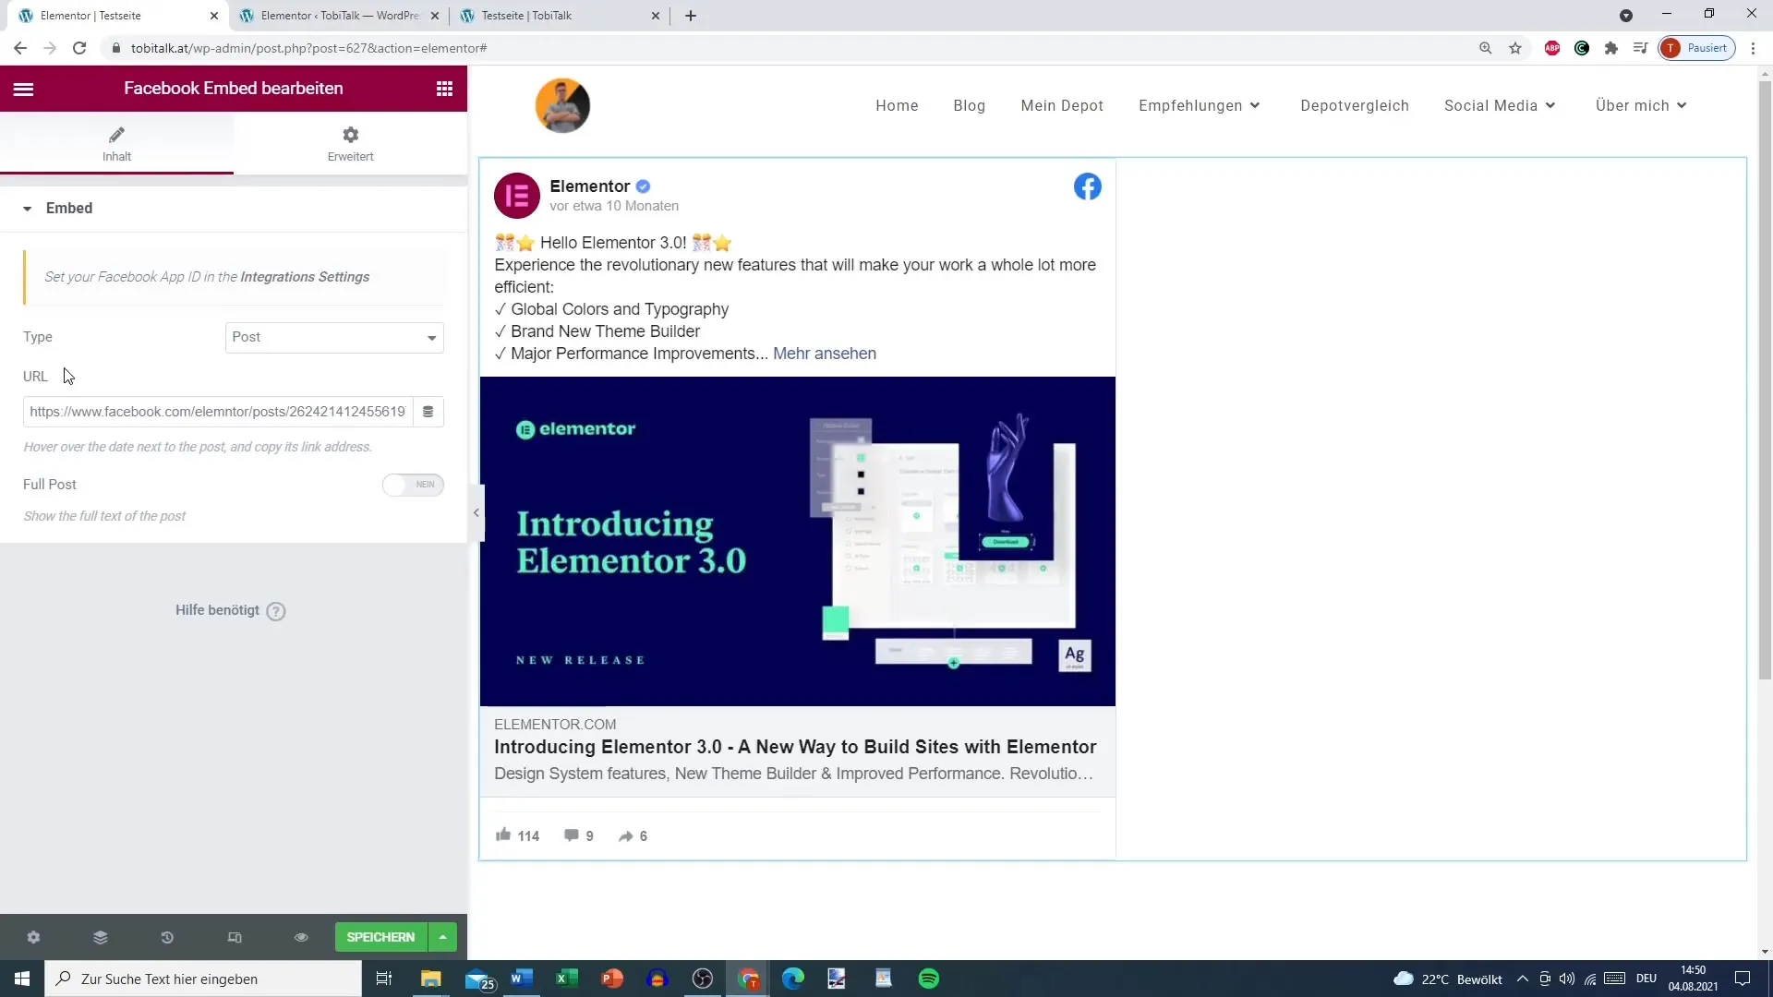Open Word from the taskbar
Image resolution: width=1773 pixels, height=997 pixels.
click(x=522, y=979)
